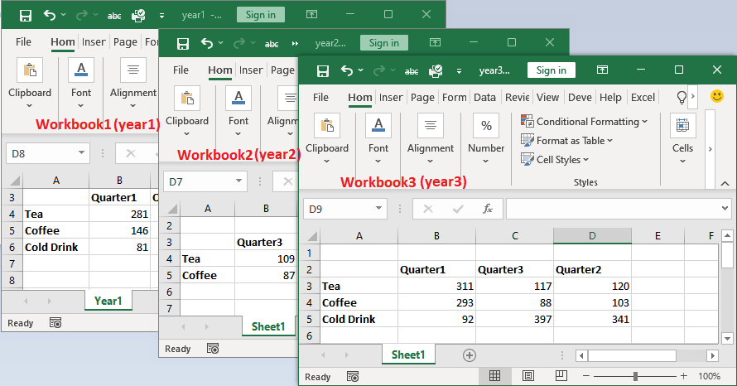The width and height of the screenshot is (737, 386).
Task: Click Sign in button in year3 window
Action: 551,70
